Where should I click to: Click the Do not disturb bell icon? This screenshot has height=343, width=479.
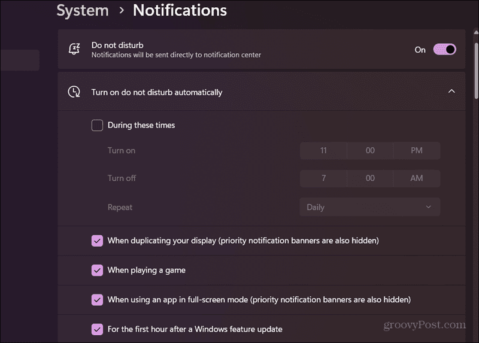(74, 49)
